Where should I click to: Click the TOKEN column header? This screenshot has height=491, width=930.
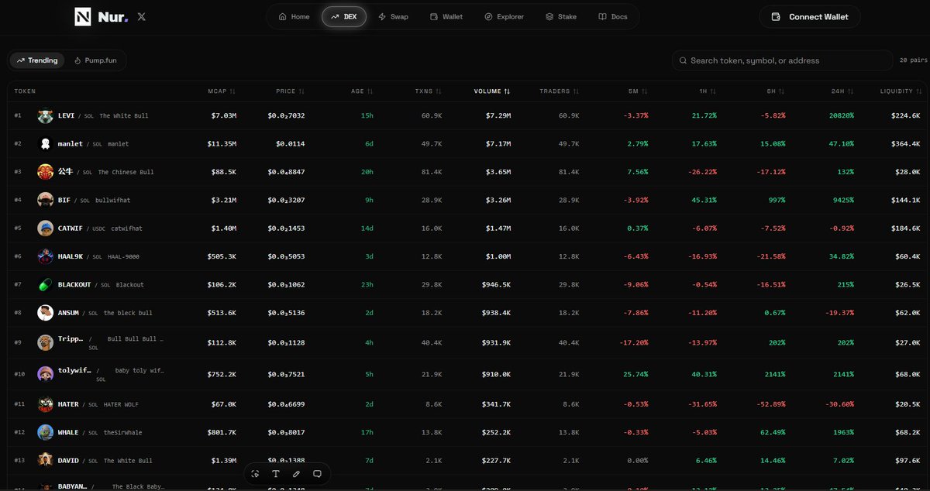click(x=25, y=91)
